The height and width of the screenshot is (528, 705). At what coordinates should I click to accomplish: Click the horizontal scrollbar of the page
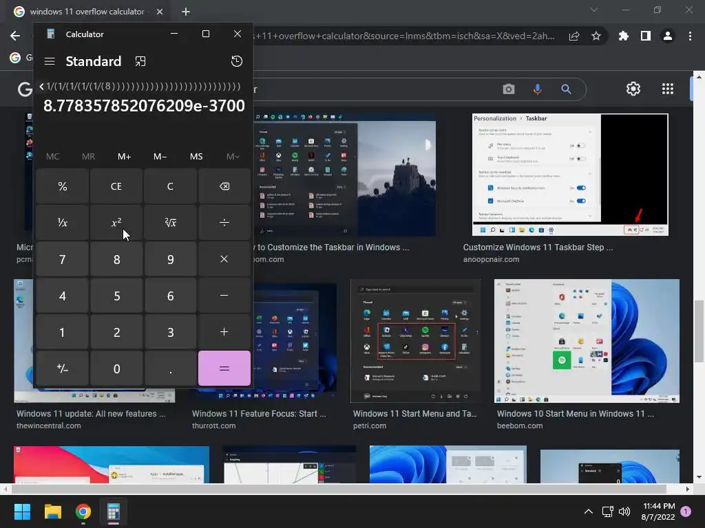pos(339,489)
